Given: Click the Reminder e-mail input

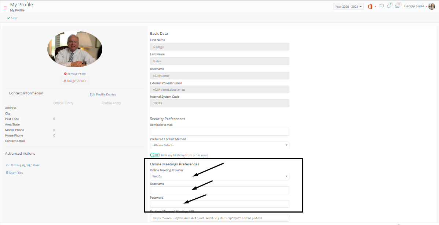Looking at the screenshot, I should coord(219,132).
